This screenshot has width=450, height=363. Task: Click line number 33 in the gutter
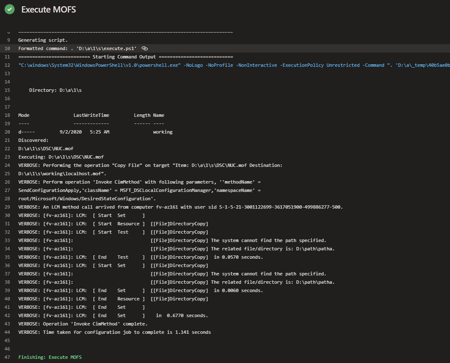8,240
